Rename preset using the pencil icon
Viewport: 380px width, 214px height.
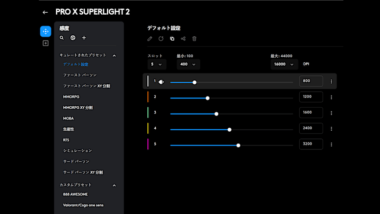(x=150, y=39)
